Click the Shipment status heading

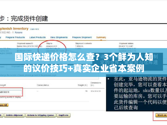click(126, 44)
